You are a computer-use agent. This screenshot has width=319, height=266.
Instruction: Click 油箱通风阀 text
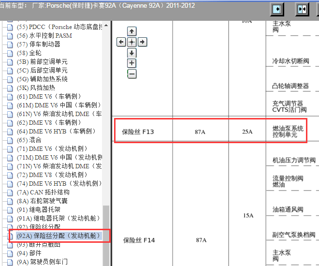pyautogui.click(x=288, y=209)
